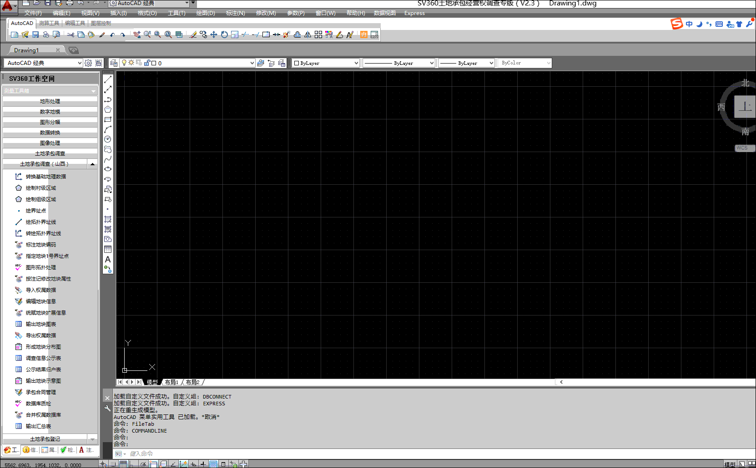Viewport: 756px width, 468px height.
Task: Pick the Circle drawing tool
Action: coord(108,139)
